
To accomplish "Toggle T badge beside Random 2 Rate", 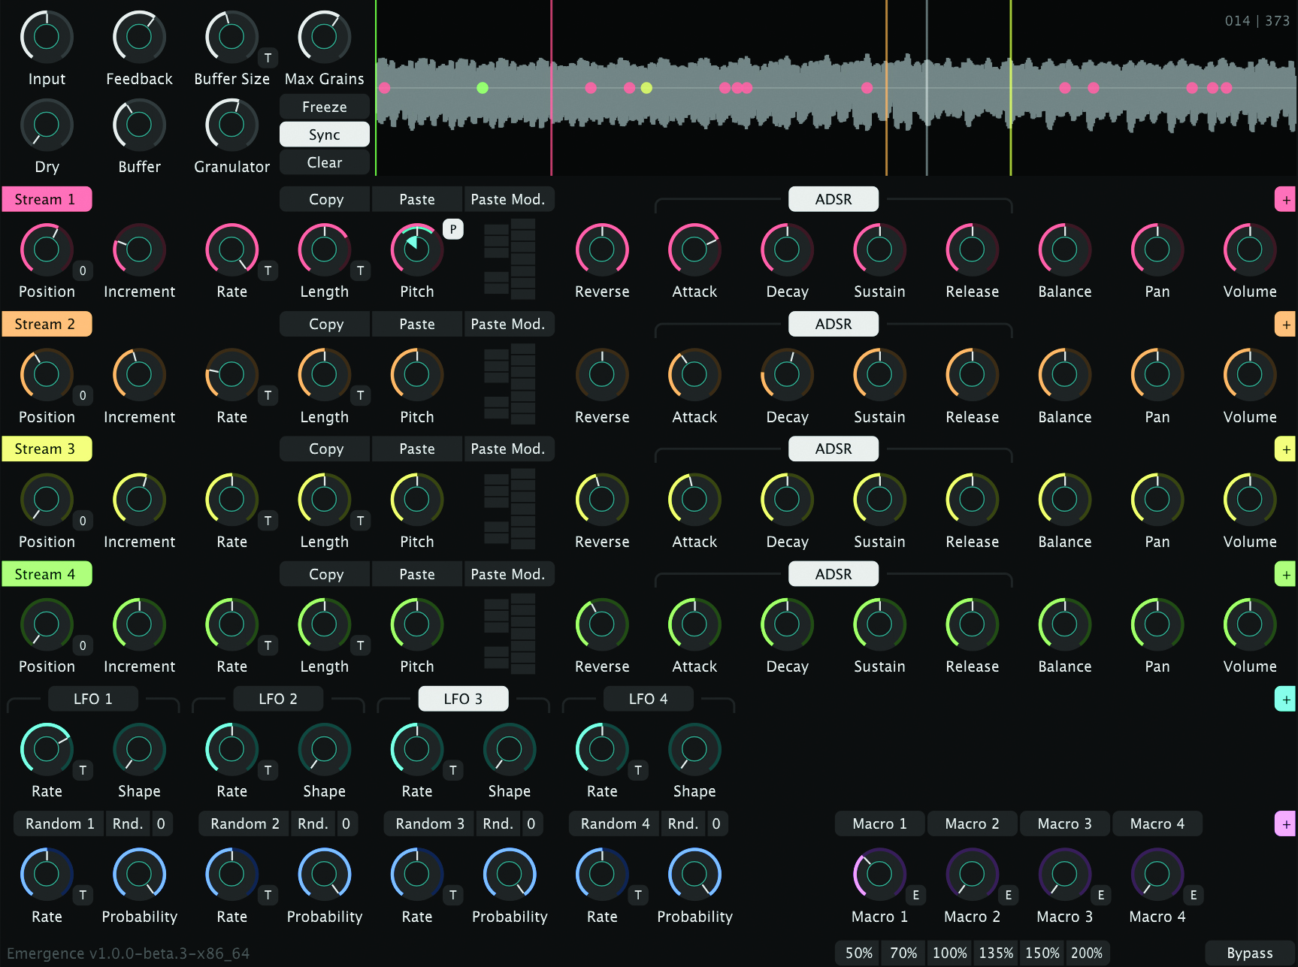I will tap(268, 895).
